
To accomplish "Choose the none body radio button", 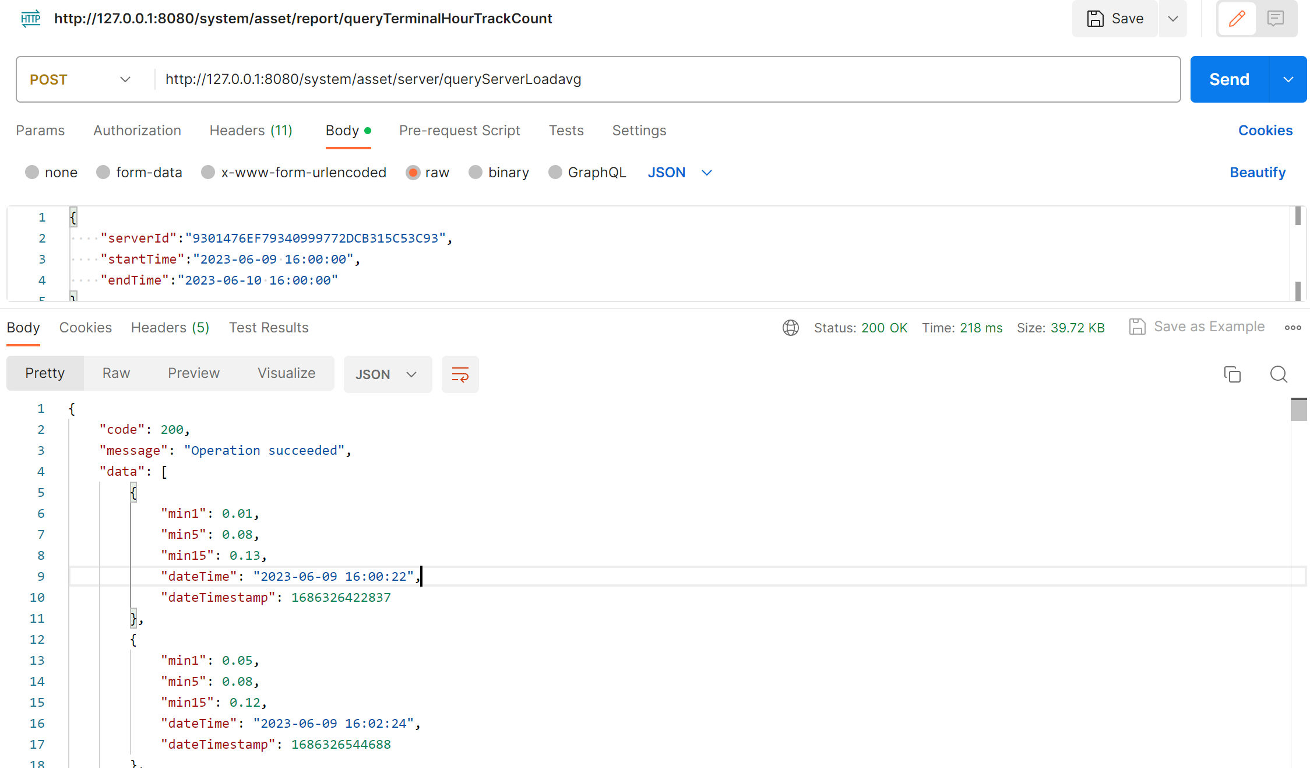I will [x=32, y=173].
